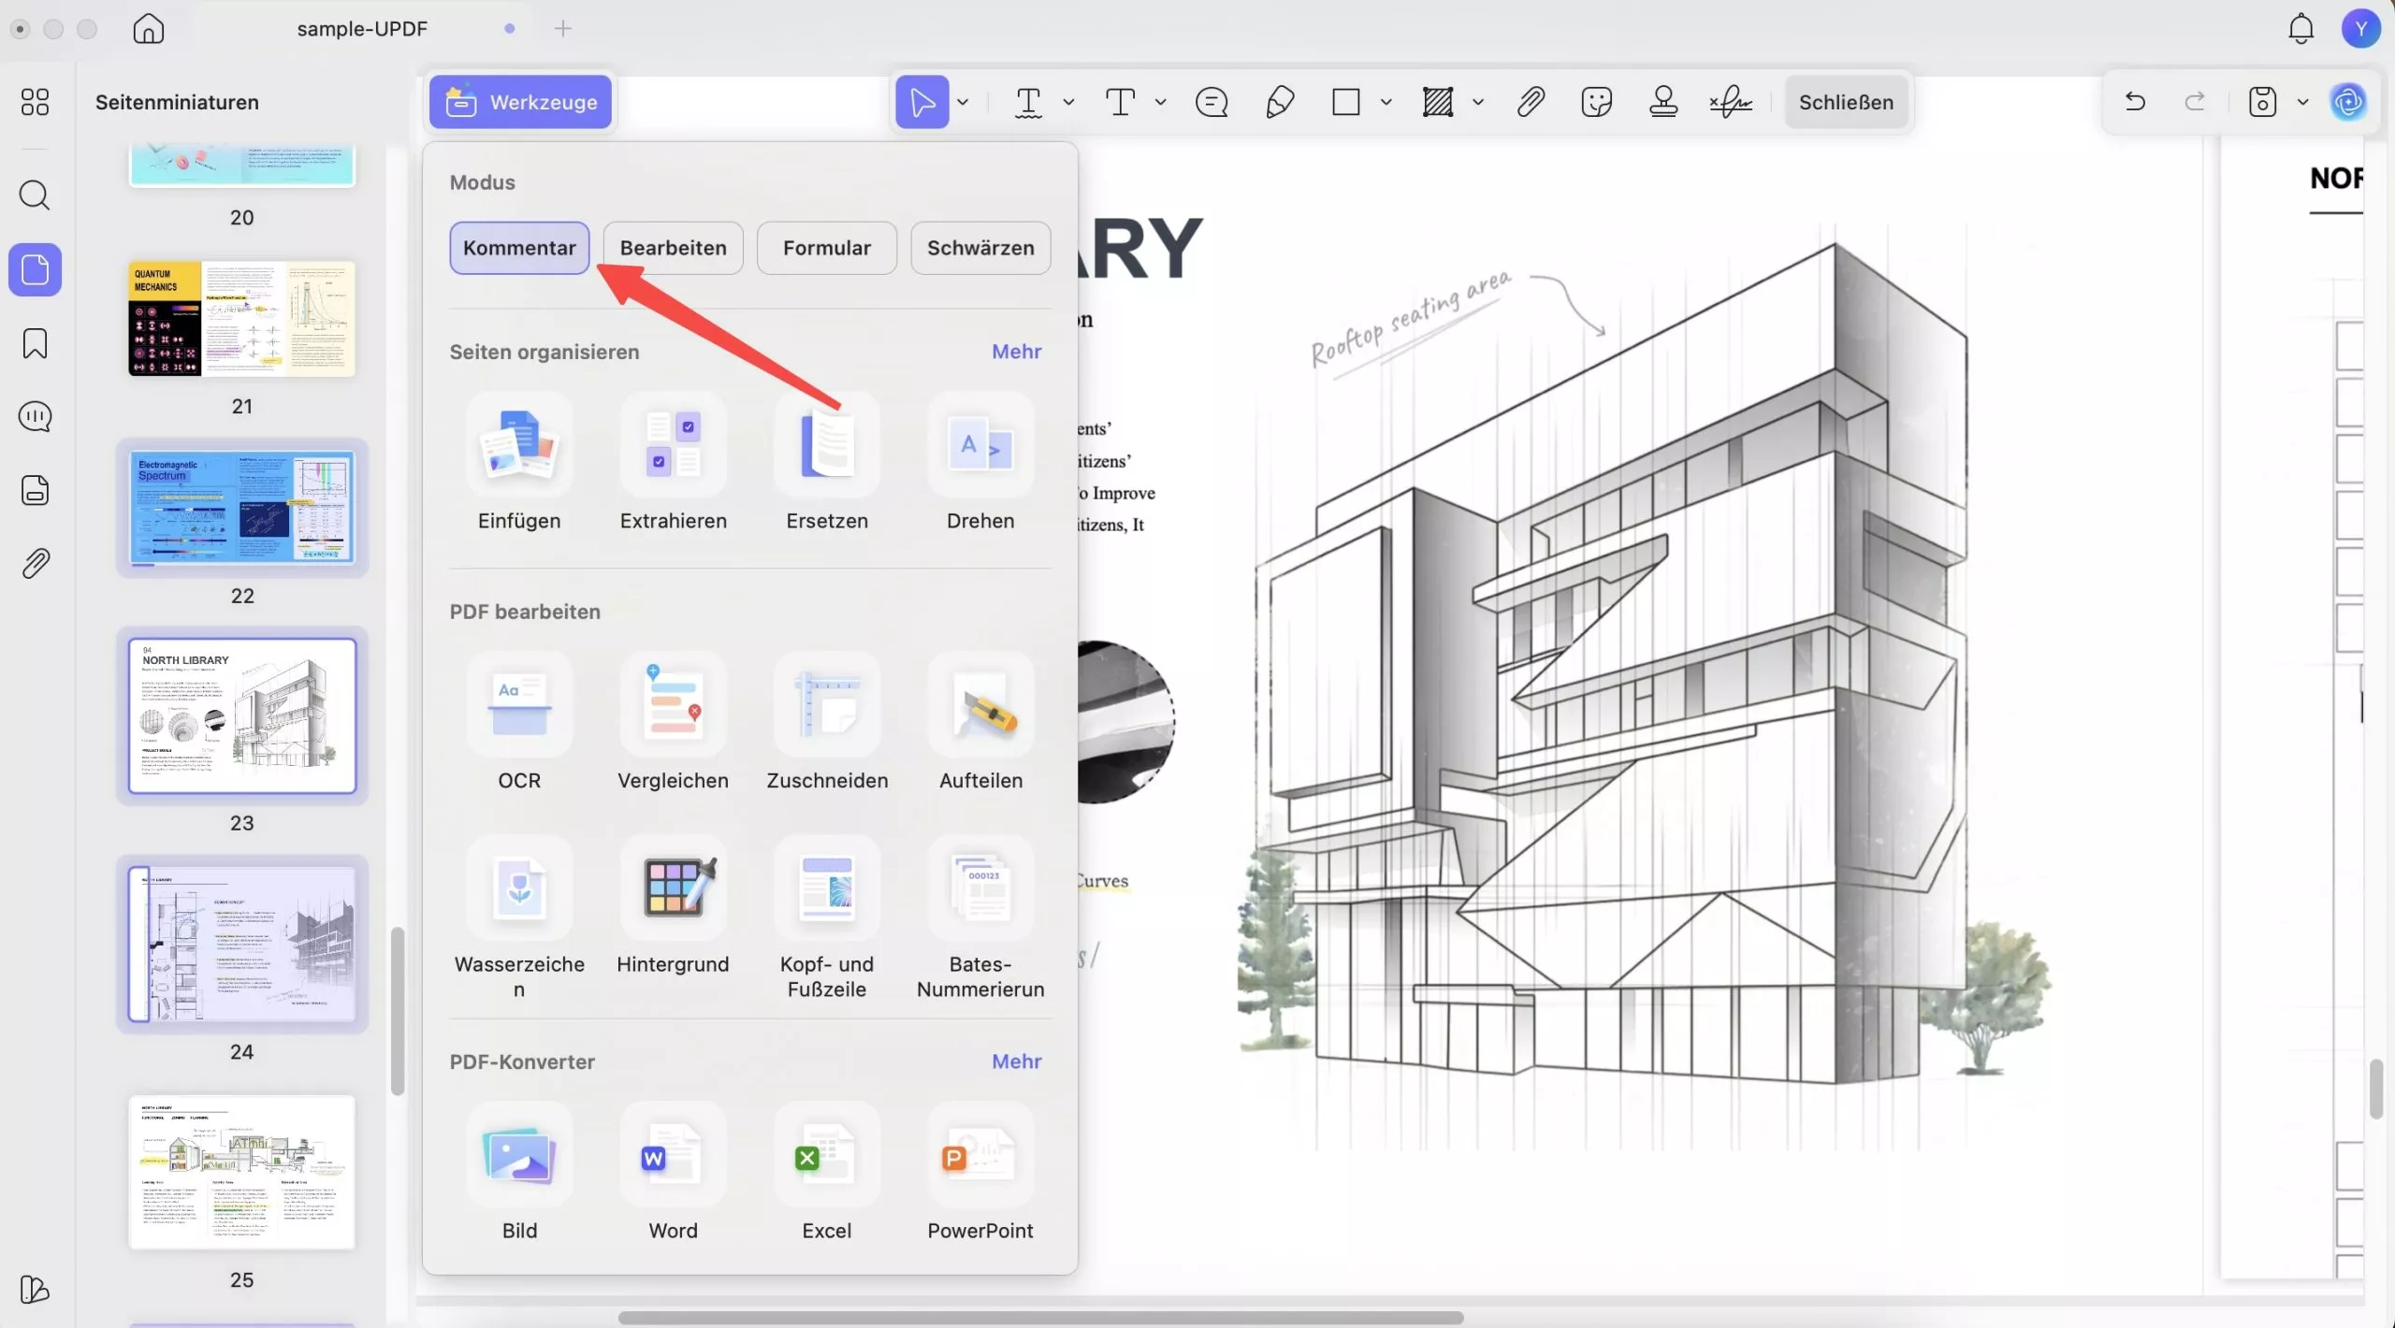Select page 22 thumbnail
2395x1328 pixels.
click(241, 508)
